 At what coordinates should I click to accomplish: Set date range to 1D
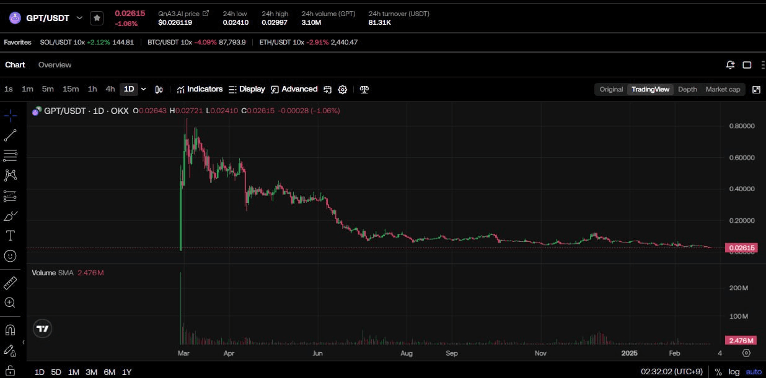[40, 372]
